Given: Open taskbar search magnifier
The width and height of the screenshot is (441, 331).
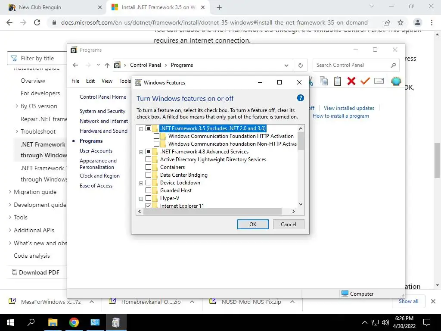Looking at the screenshot, I should (31, 322).
